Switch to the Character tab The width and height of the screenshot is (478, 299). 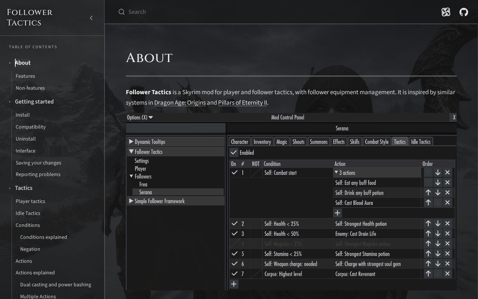coord(239,142)
